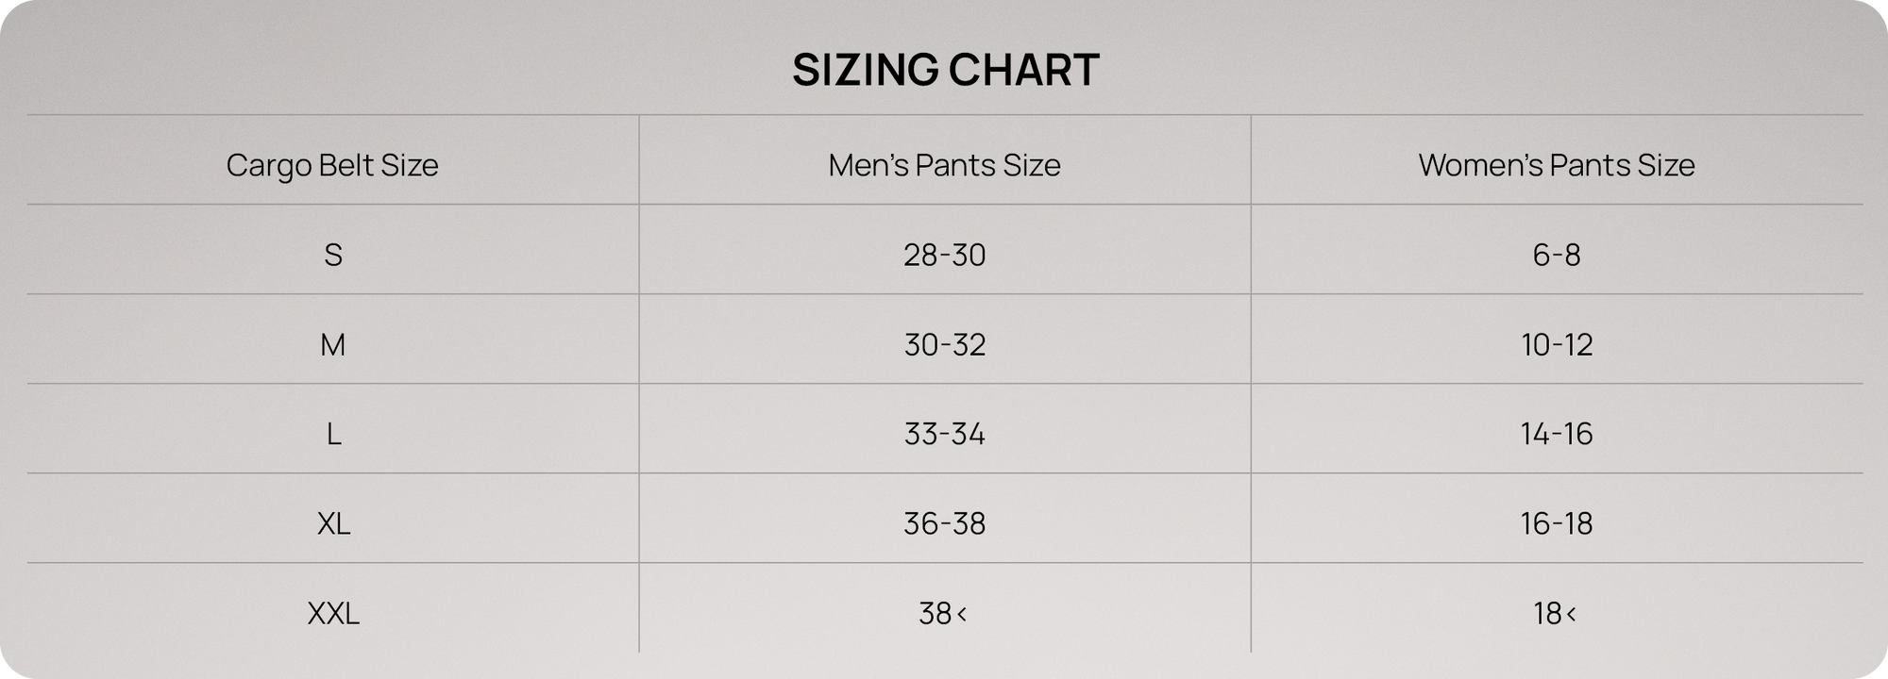This screenshot has height=679, width=1888.
Task: Select the women's 6-8 pants size value
Action: pyautogui.click(x=1556, y=255)
